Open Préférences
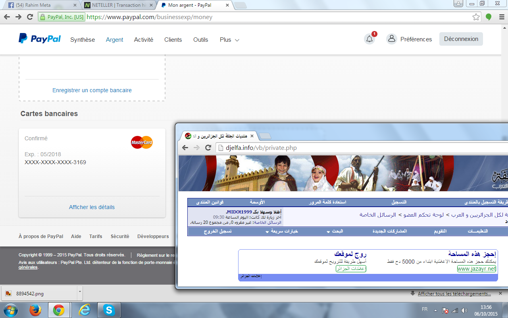Image resolution: width=508 pixels, height=318 pixels. 416,39
